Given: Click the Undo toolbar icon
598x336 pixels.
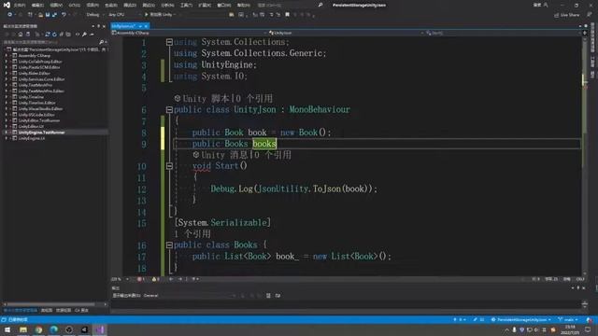Looking at the screenshot, I should 64,15.
